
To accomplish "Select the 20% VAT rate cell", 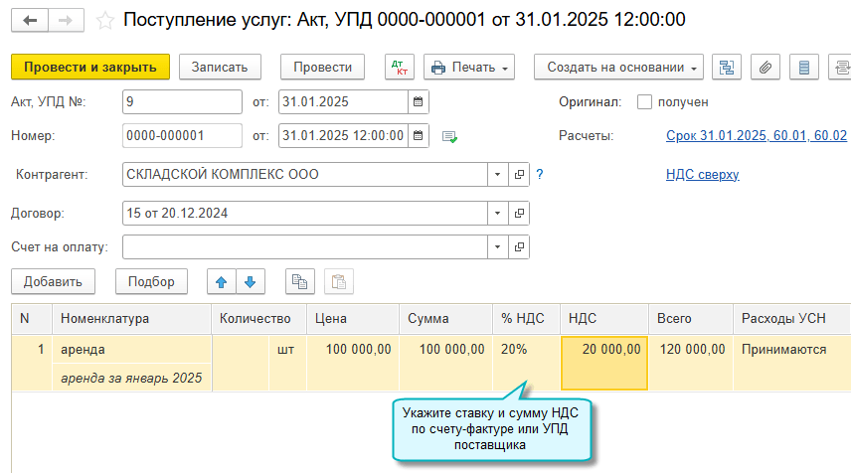I will (x=526, y=363).
